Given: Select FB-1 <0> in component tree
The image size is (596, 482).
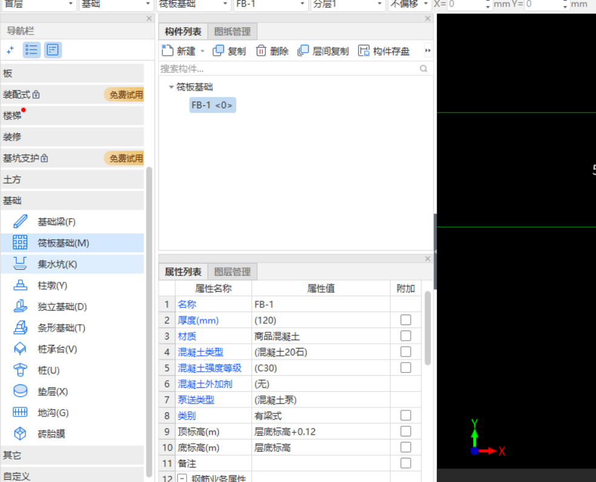Looking at the screenshot, I should tap(212, 105).
